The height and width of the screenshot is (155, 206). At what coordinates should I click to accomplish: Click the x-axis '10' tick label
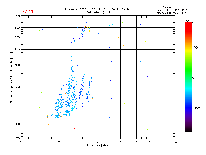coord(149,142)
